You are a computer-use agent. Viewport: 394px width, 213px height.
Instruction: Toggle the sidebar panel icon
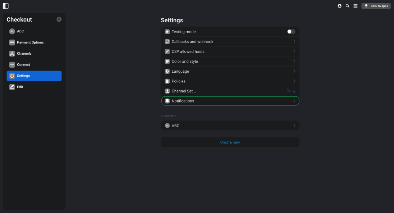click(5, 6)
